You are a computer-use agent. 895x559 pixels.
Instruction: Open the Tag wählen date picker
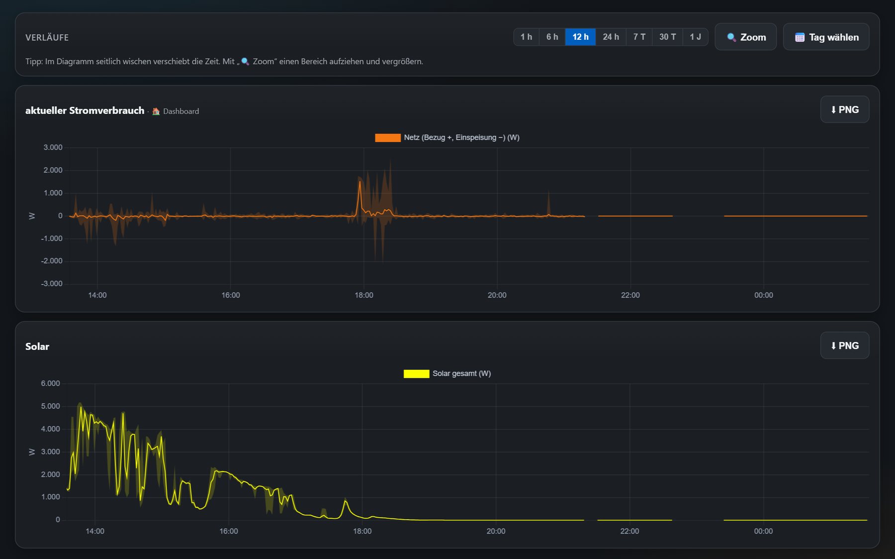pyautogui.click(x=826, y=37)
